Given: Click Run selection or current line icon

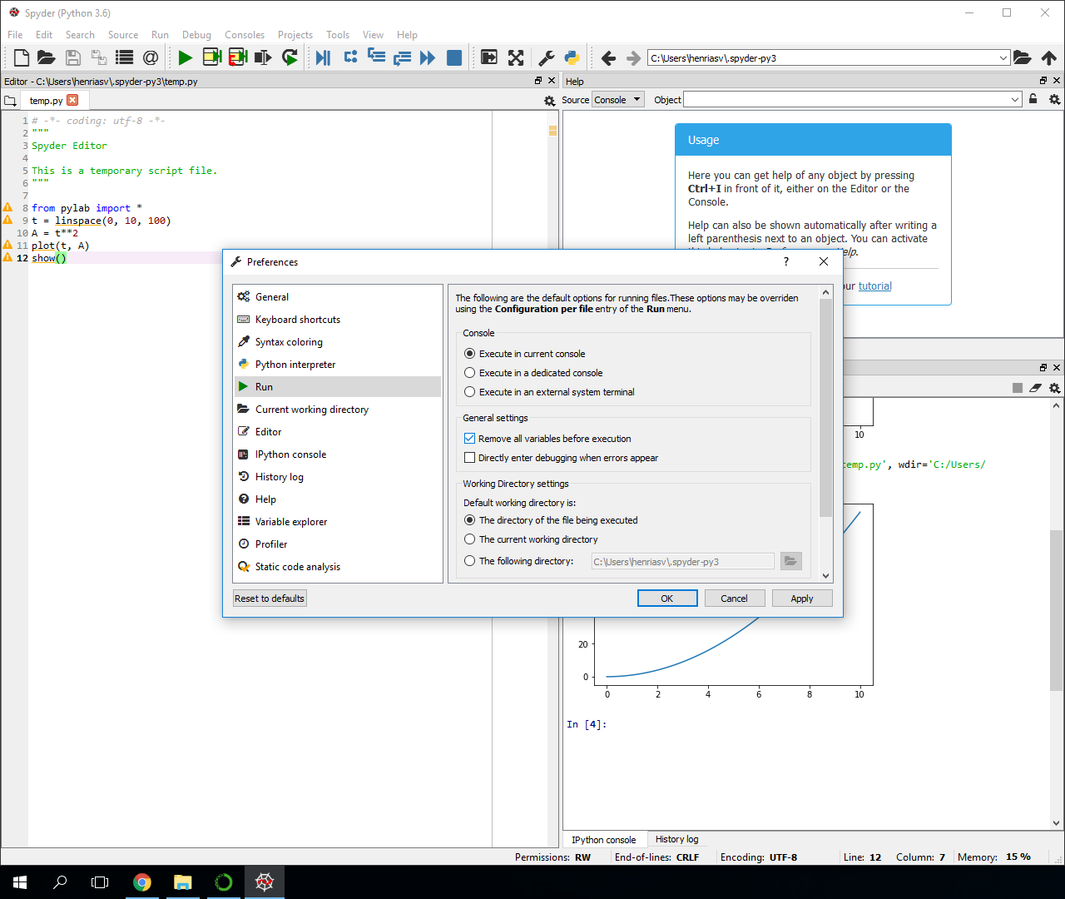Looking at the screenshot, I should (264, 57).
